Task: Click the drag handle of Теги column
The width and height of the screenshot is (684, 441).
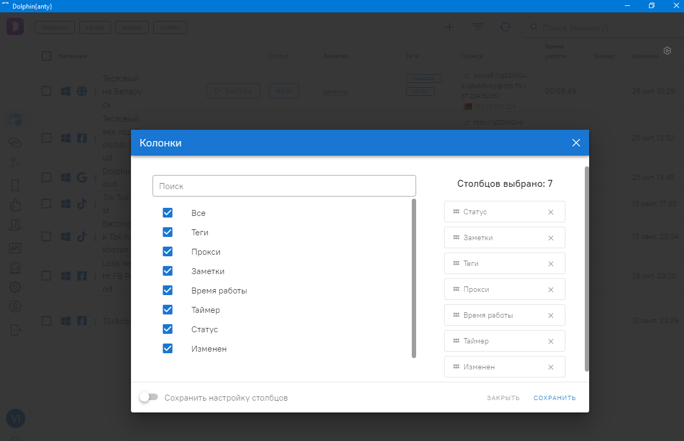Action: [456, 263]
